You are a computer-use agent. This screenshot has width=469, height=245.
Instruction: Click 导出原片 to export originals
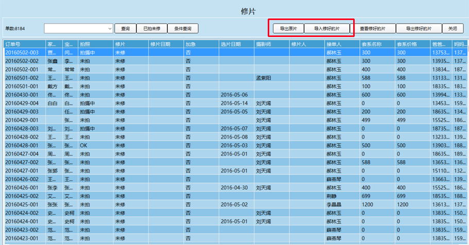click(x=288, y=28)
